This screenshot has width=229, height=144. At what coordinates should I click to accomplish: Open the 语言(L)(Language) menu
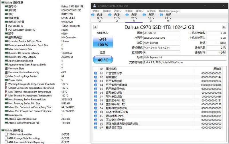(169, 11)
